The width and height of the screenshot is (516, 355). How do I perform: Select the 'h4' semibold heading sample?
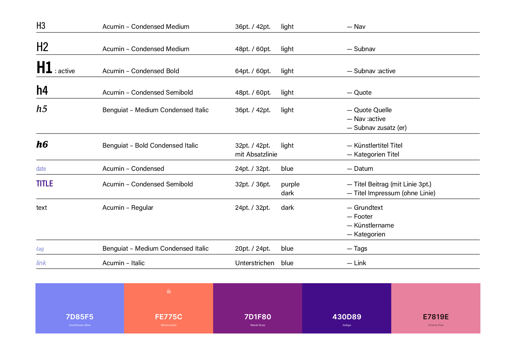coord(42,90)
